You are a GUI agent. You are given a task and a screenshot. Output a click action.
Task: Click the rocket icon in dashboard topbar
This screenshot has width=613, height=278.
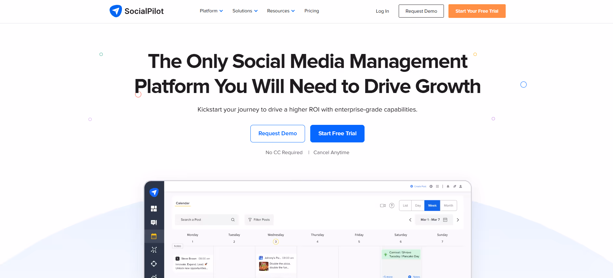pos(454,186)
